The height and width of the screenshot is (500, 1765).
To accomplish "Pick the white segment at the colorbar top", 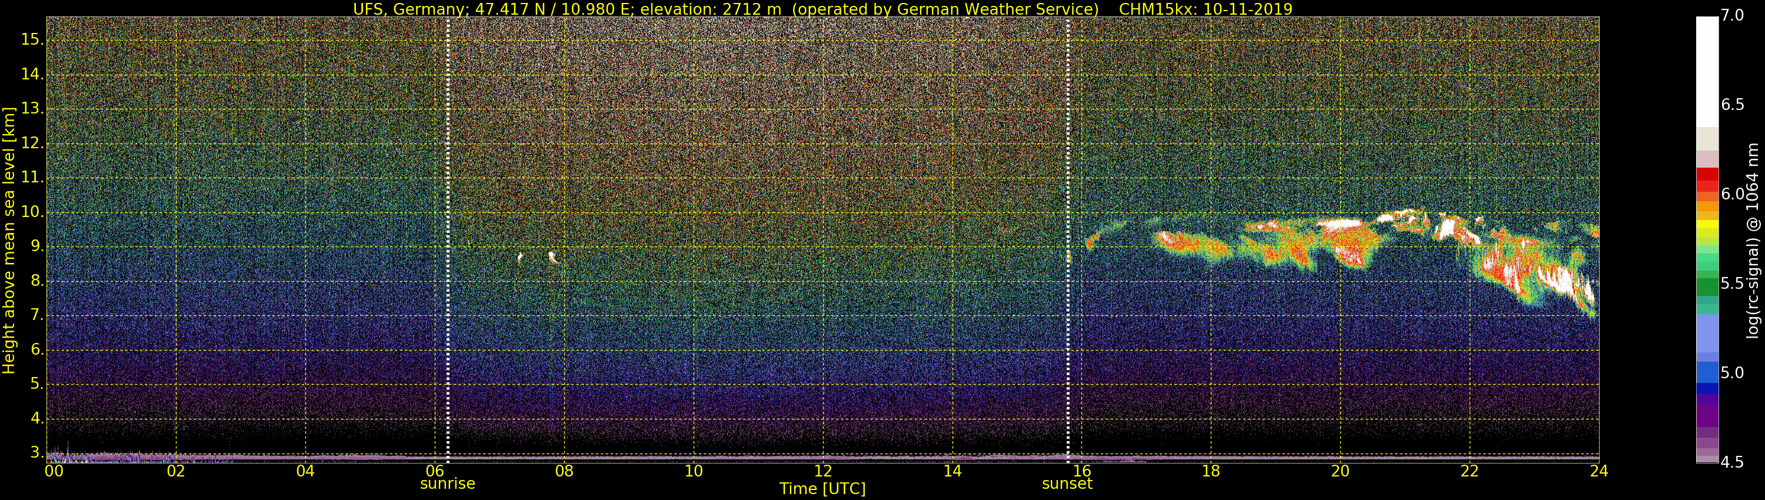I will 1707,71.
